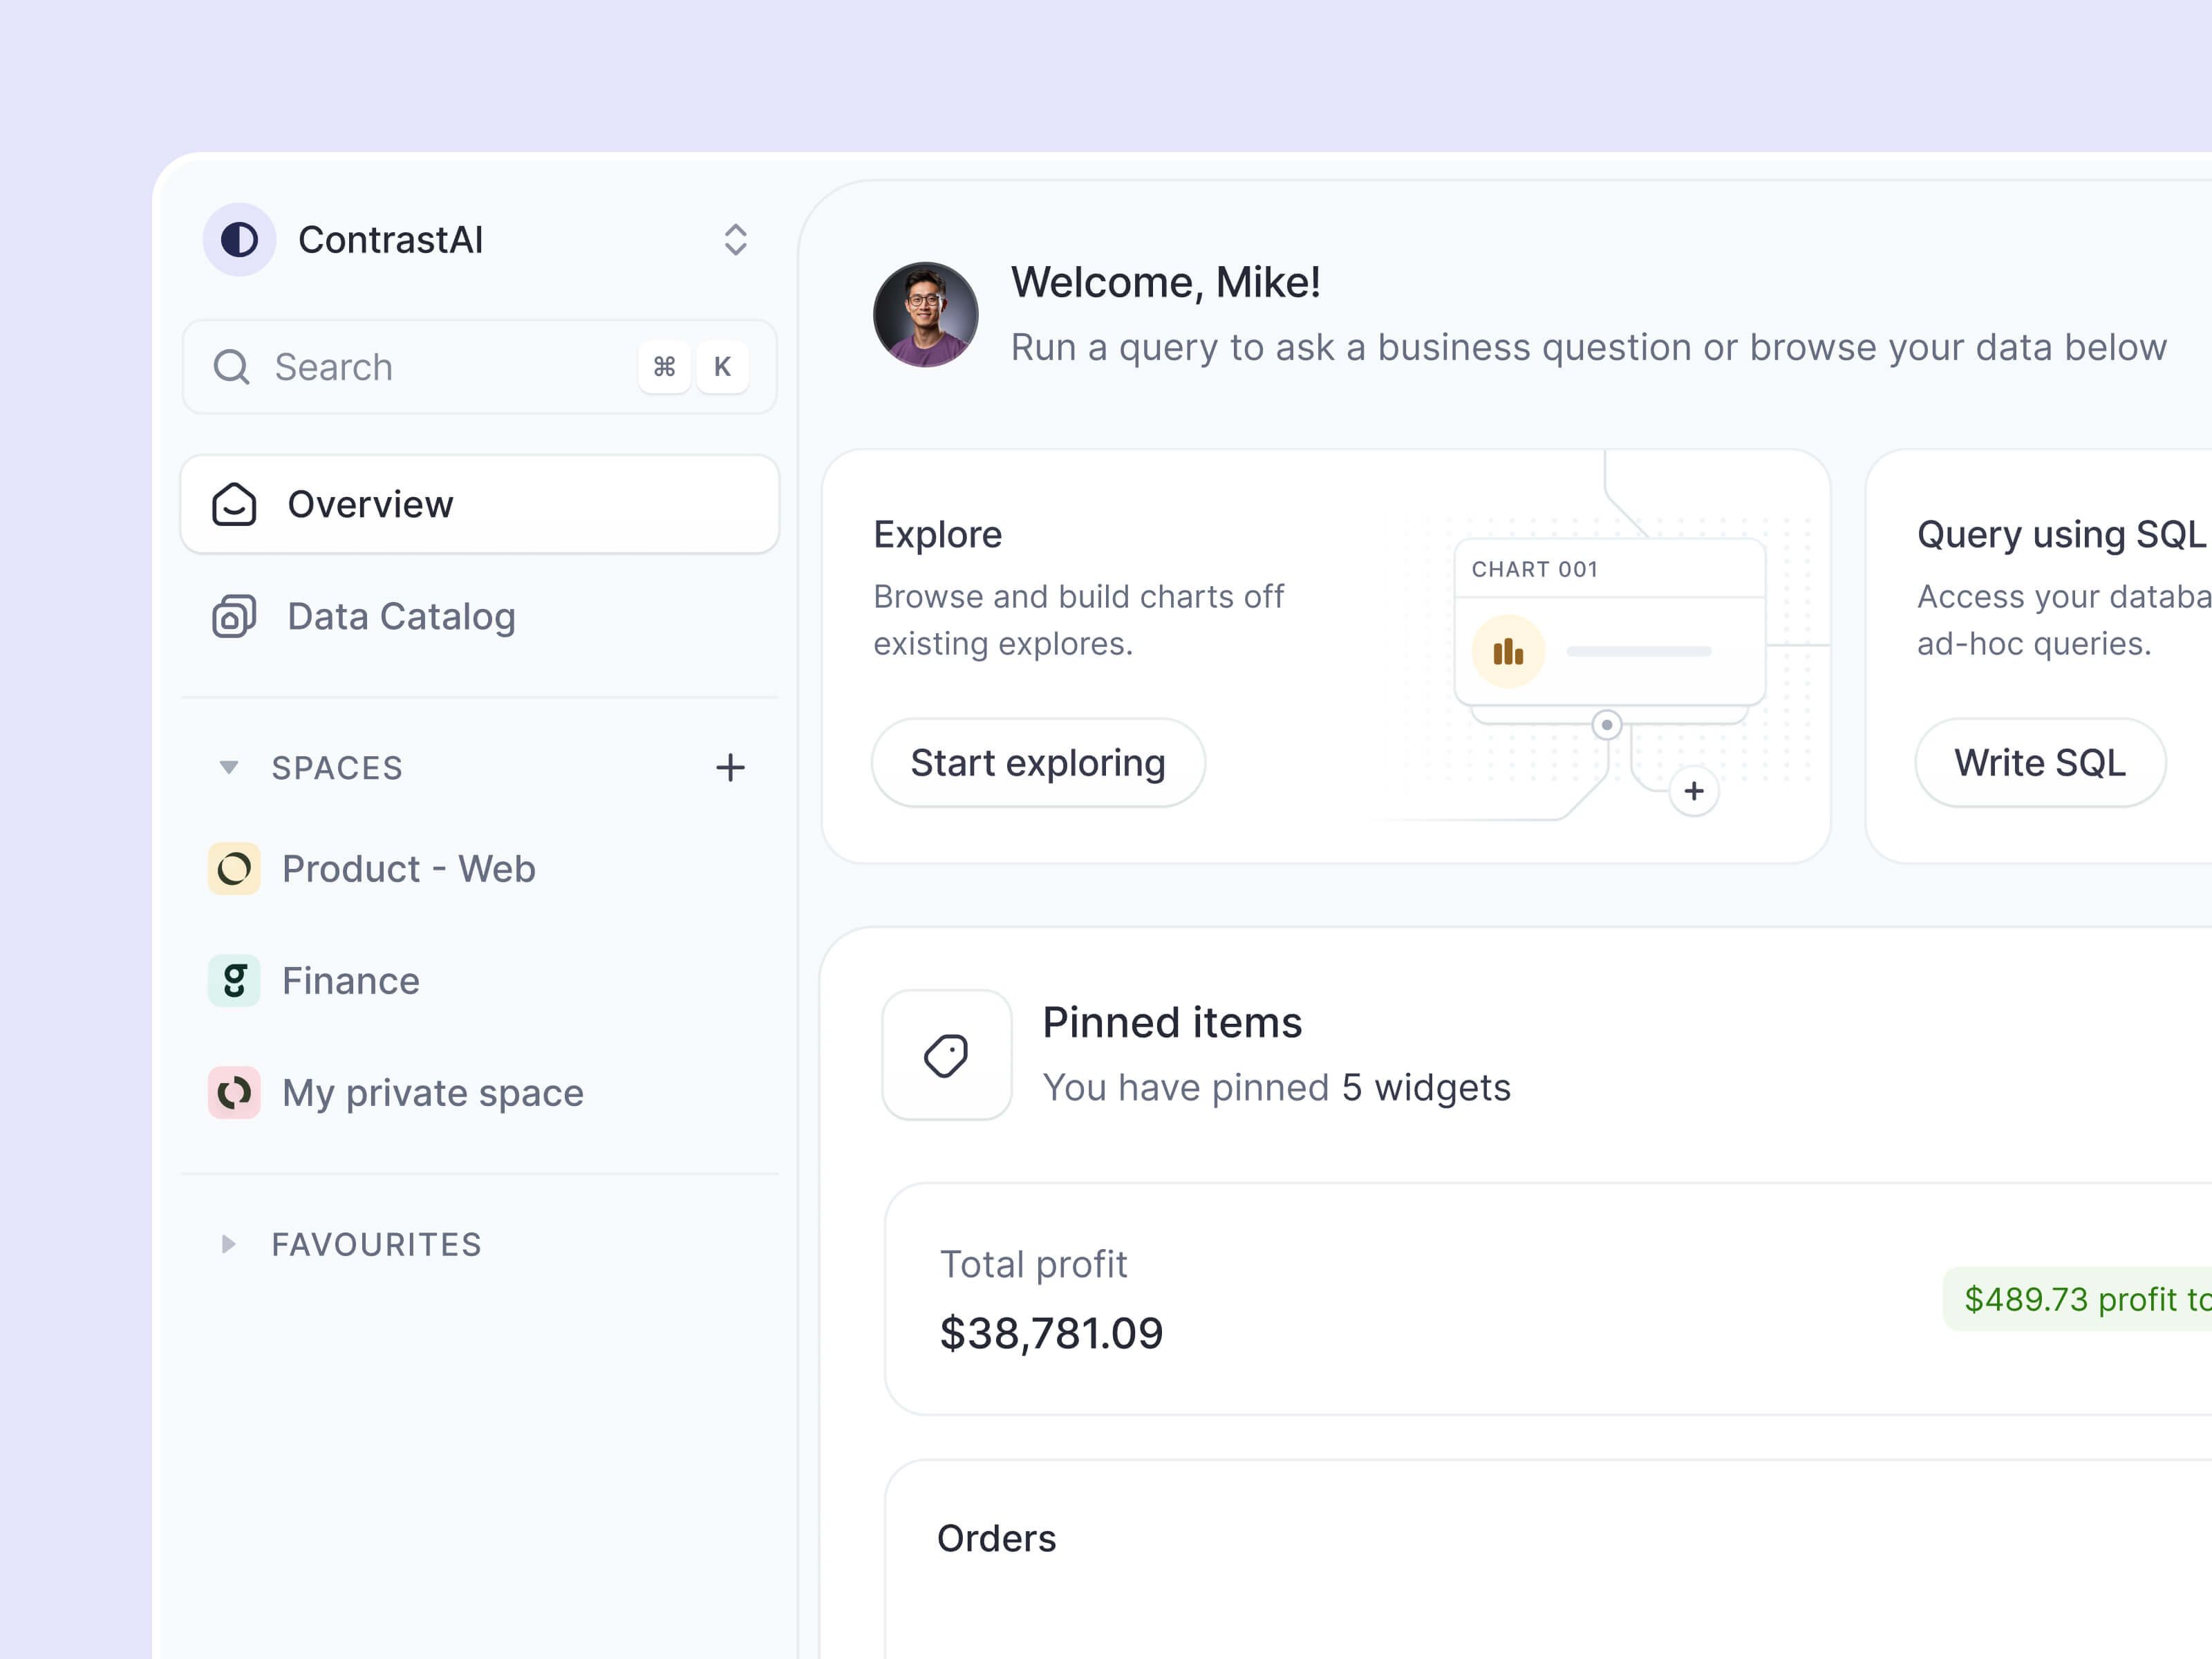This screenshot has width=2212, height=1659.
Task: Click the ContrastAI logo icon
Action: click(239, 240)
